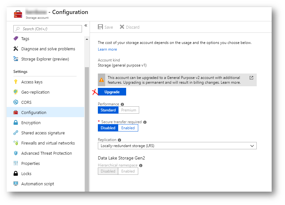This screenshot has height=205, width=285.
Task: Click the upgrade notification banner text
Action: [x=174, y=80]
